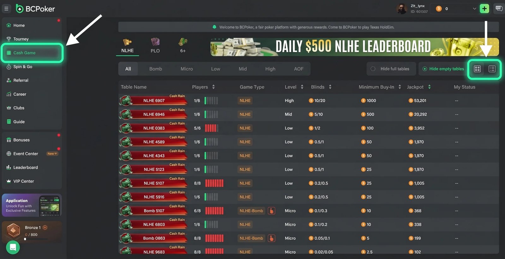Filter tables by AOF
Image resolution: width=505 pixels, height=259 pixels.
(x=299, y=69)
